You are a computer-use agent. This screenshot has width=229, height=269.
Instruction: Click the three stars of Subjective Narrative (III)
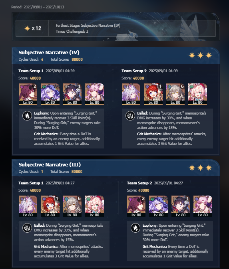(x=200, y=168)
